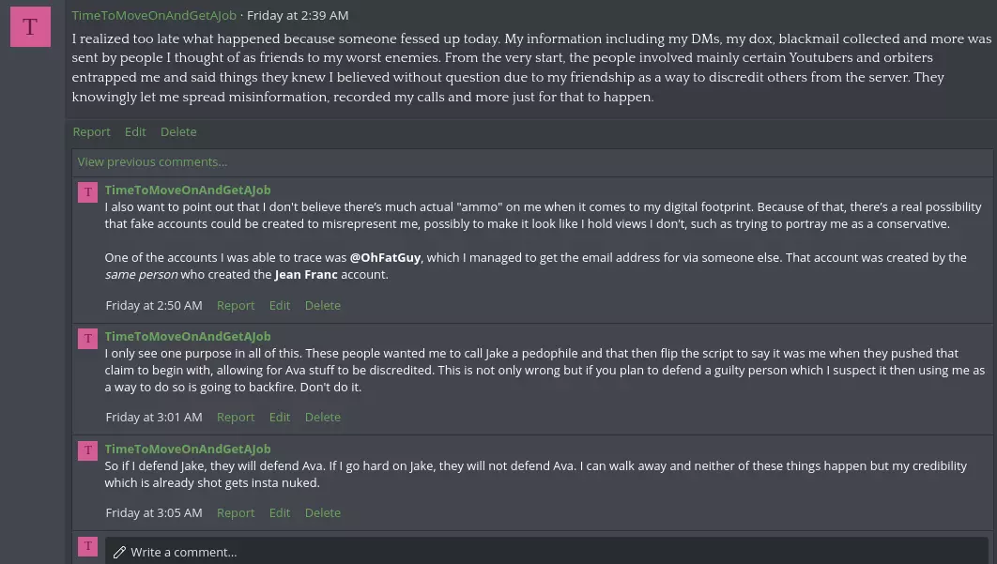Edit the 2:50 AM comment

279,305
